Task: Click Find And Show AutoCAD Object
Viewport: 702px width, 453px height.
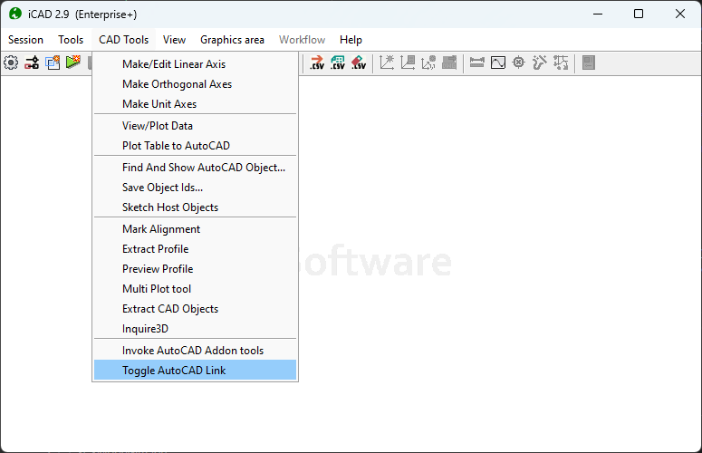Action: (x=203, y=168)
